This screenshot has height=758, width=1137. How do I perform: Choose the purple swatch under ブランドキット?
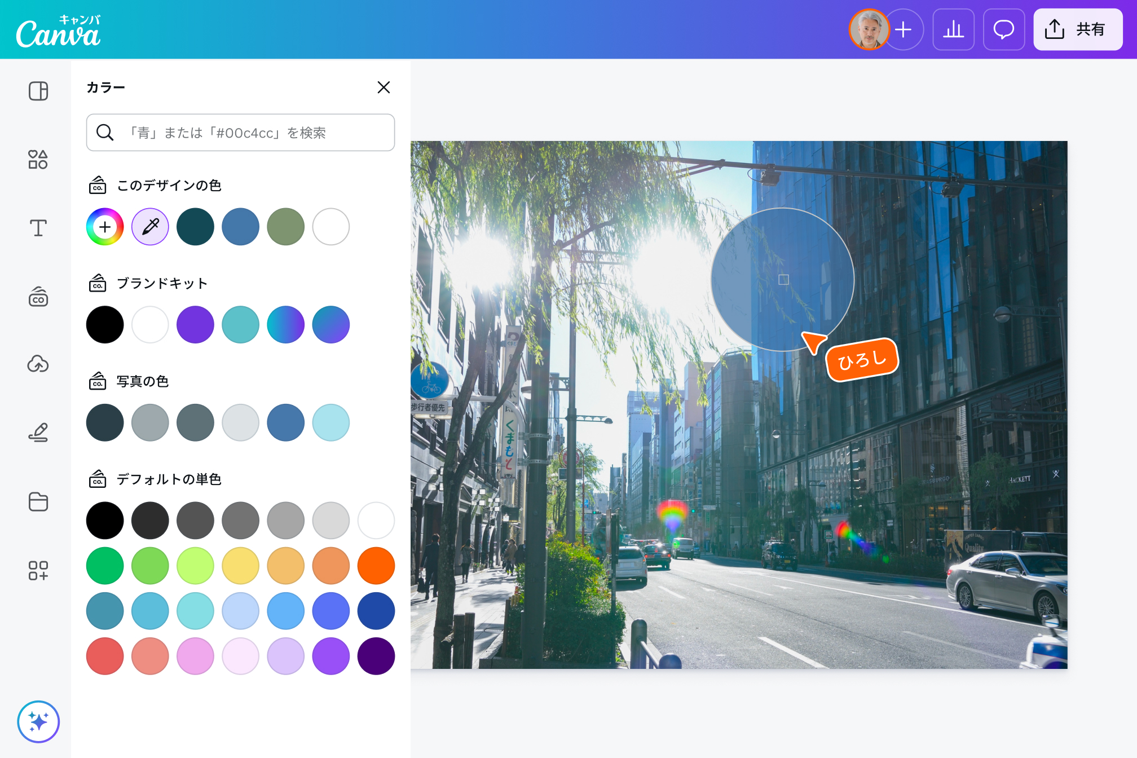point(195,325)
